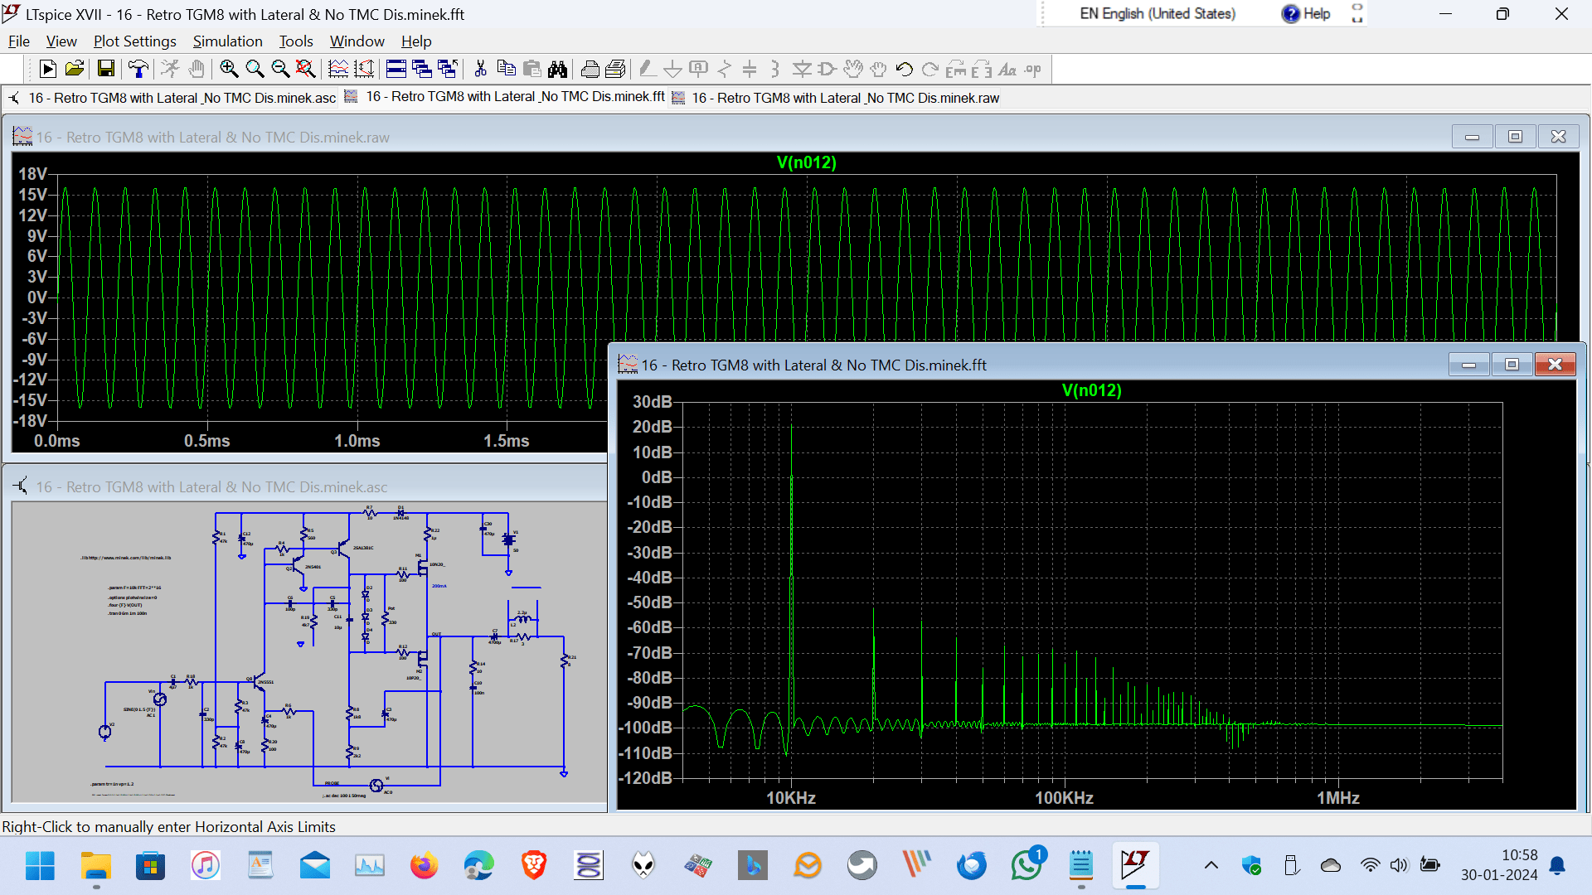Open the View menu
This screenshot has width=1592, height=895.
tap(61, 41)
